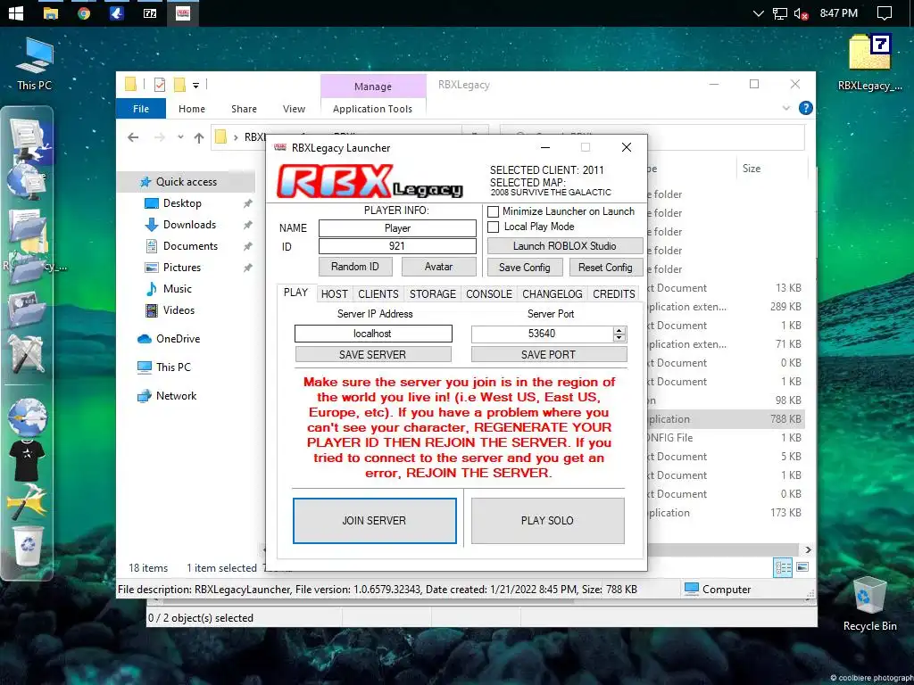Screen dimensions: 914x685
Task: Open the recycle bin icon in dock
Action: click(28, 546)
